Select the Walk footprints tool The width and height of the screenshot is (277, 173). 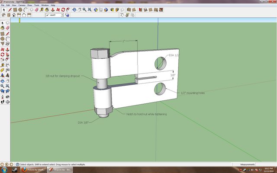3,102
